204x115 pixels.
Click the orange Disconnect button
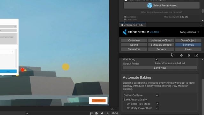tap(98, 101)
